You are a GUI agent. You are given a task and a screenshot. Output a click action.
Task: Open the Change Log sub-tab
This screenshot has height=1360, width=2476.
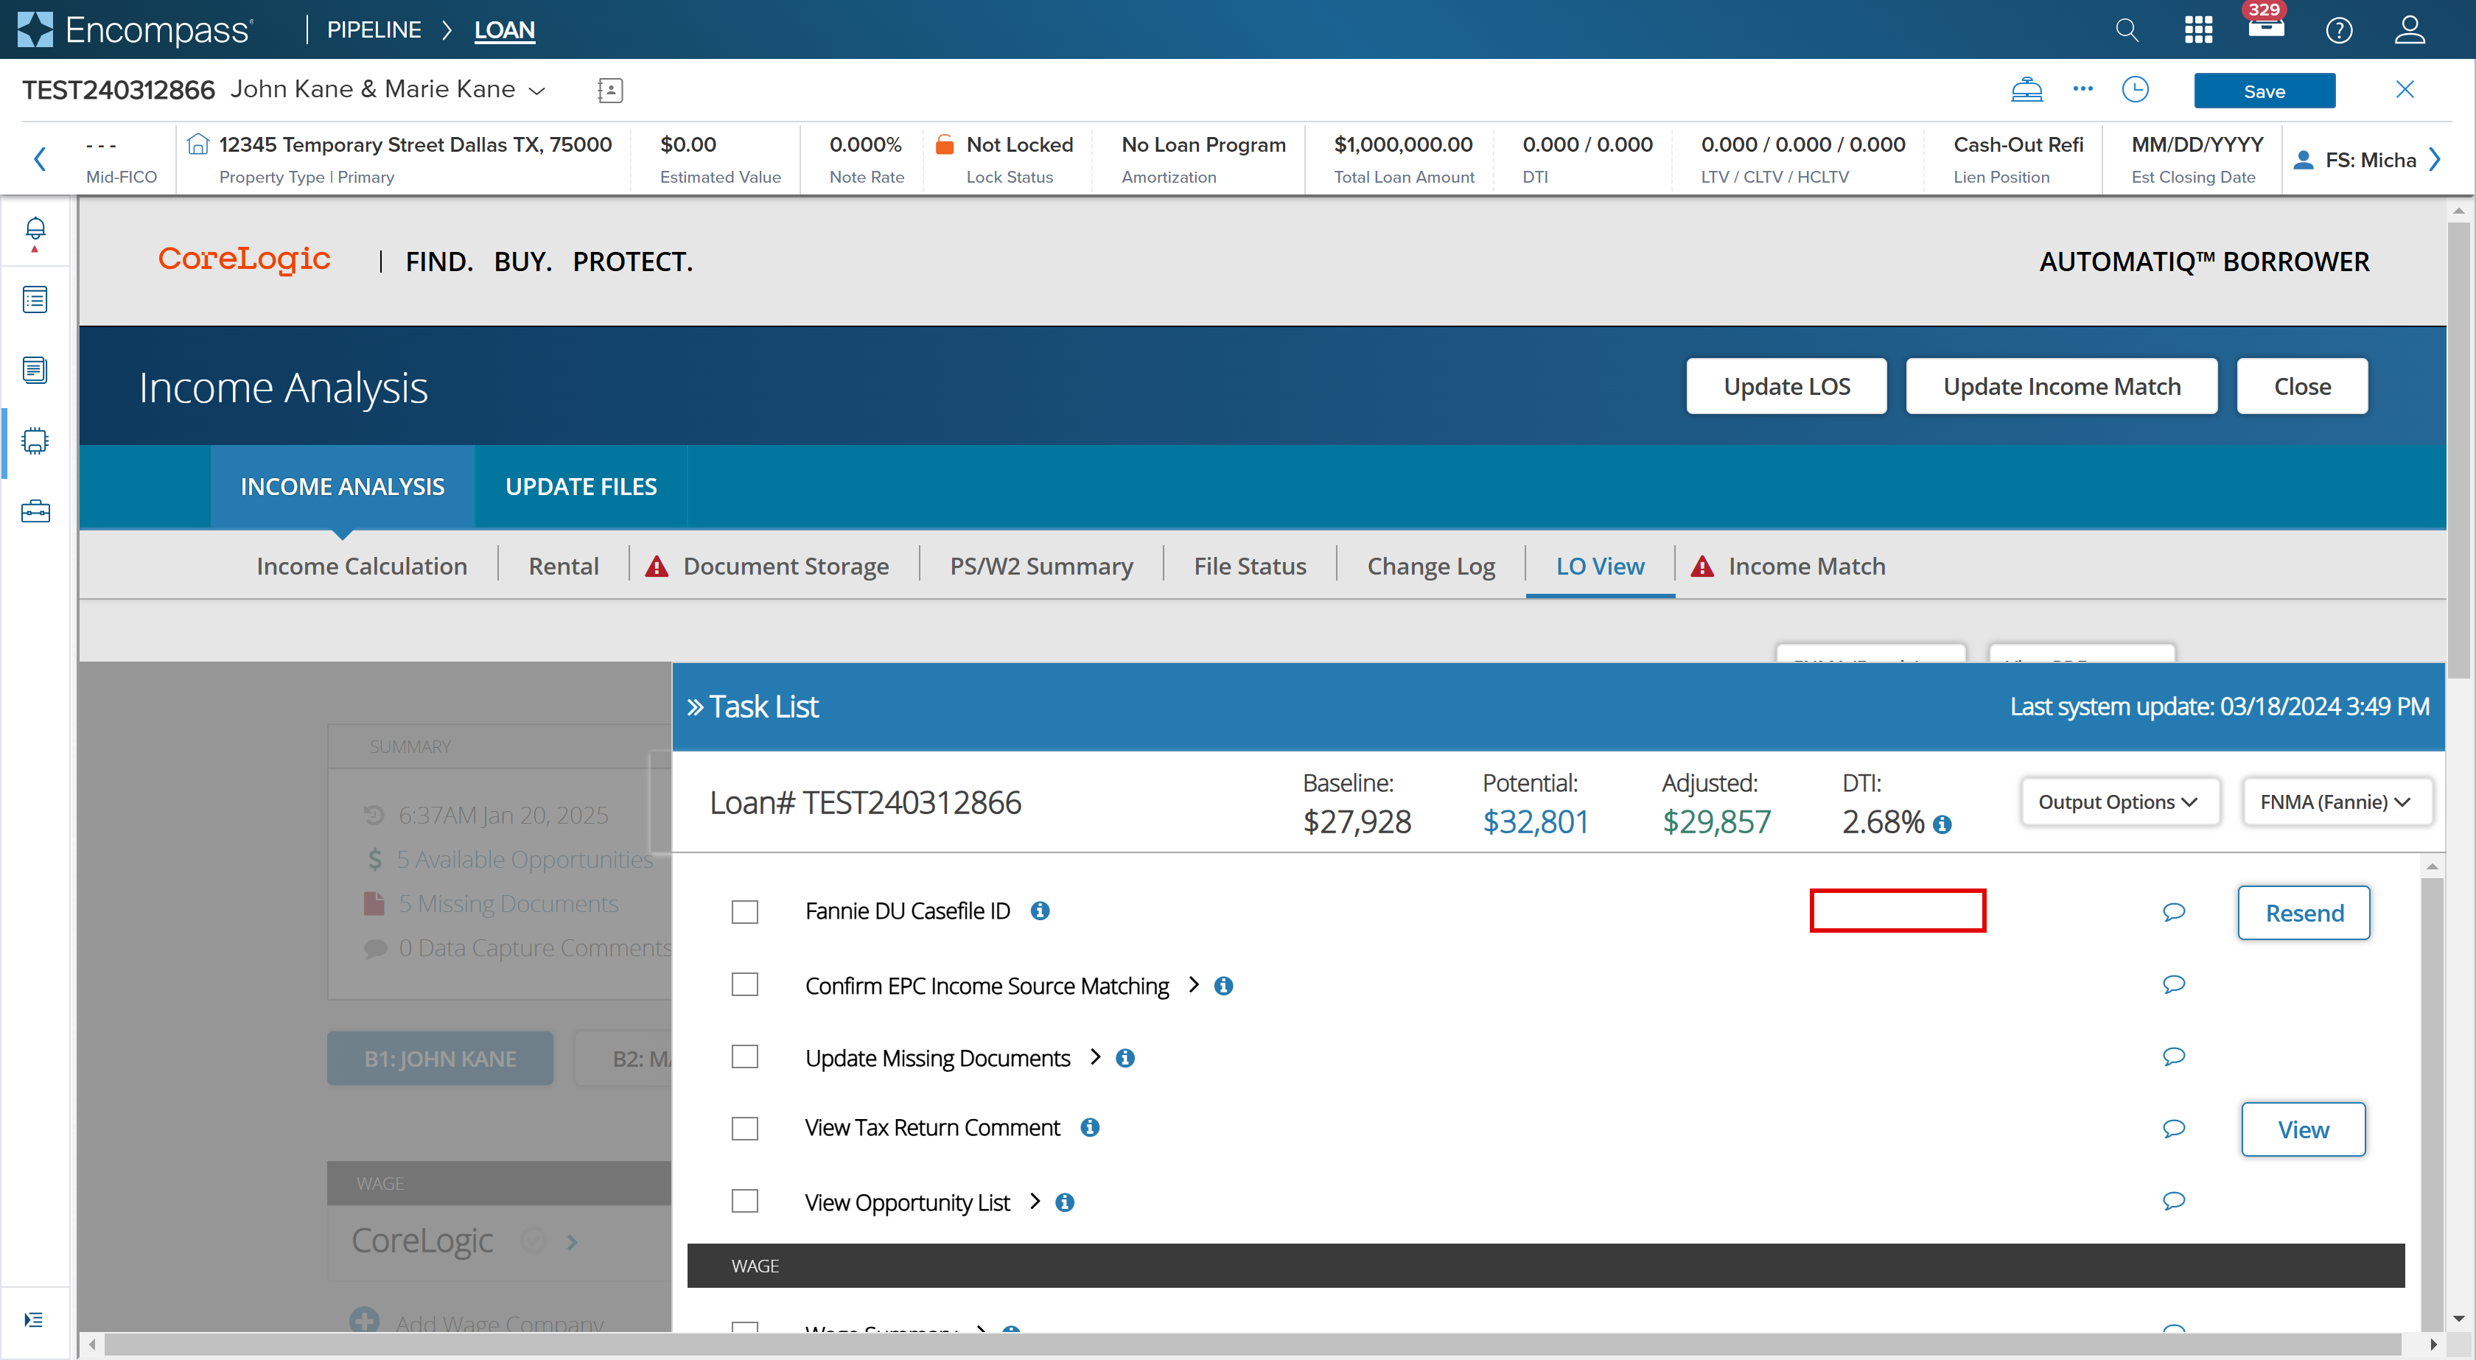pos(1430,566)
